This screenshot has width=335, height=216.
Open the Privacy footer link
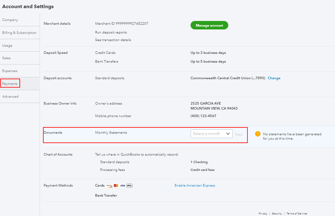[263, 214]
